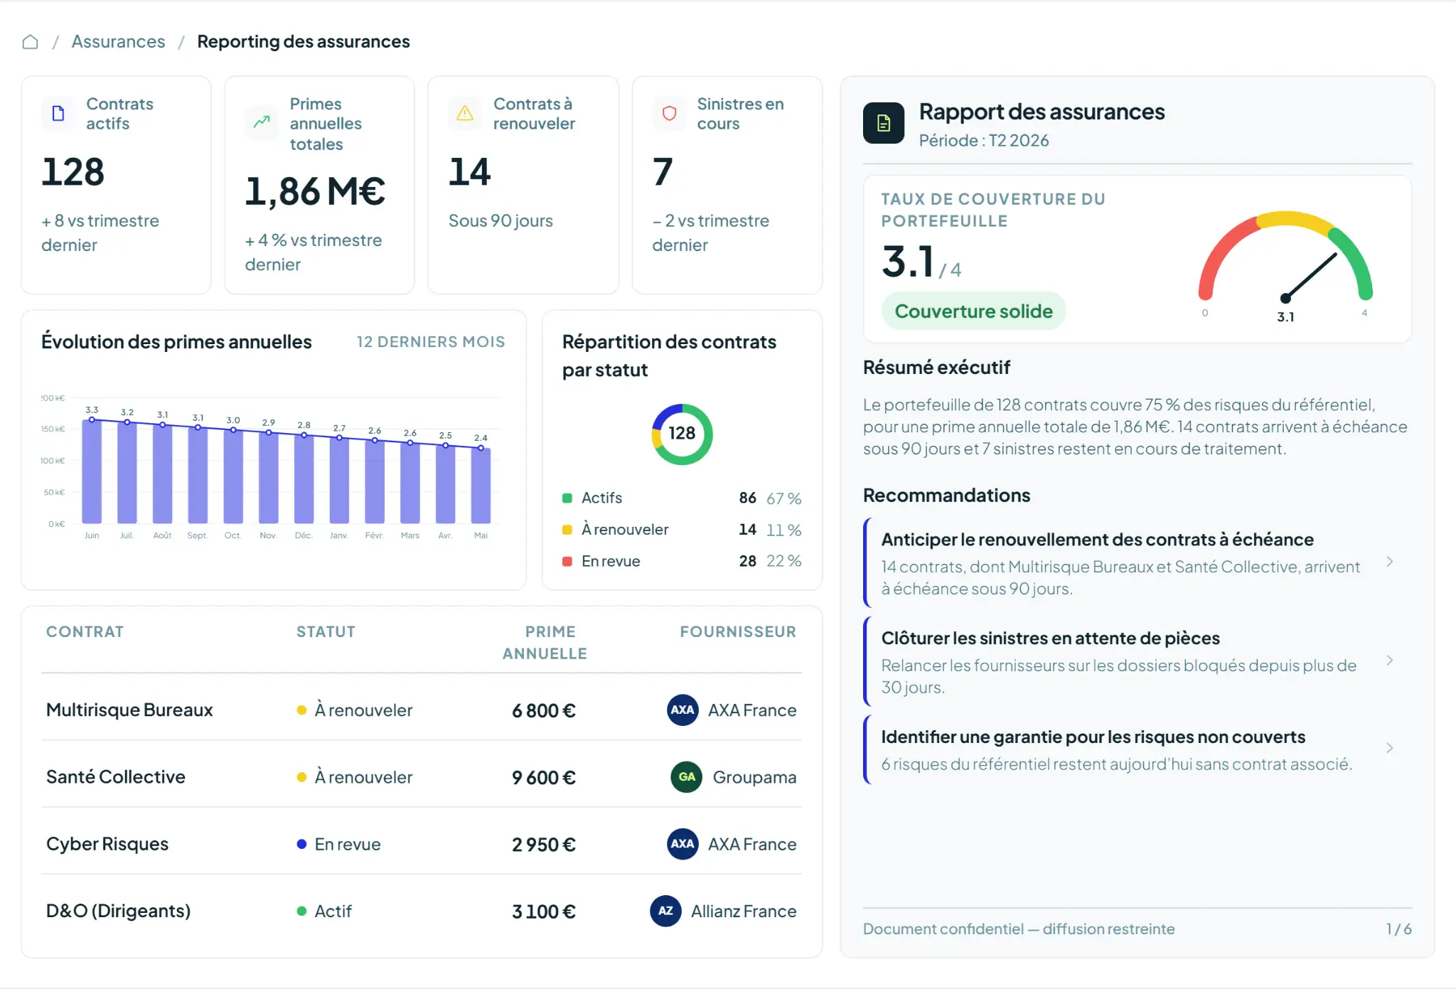The image size is (1456, 989).
Task: Click the Mai bar in primes chart
Action: point(481,486)
